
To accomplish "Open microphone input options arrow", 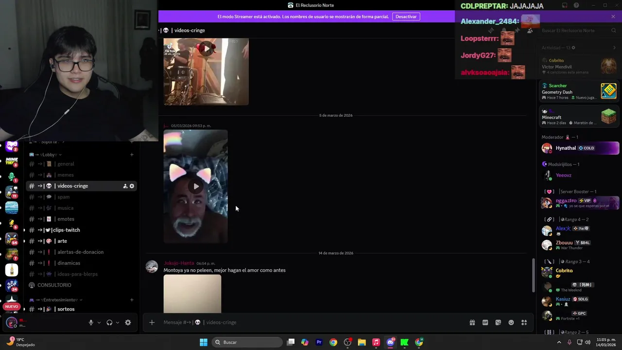I will tap(99, 322).
